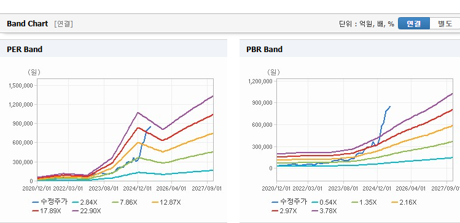This screenshot has width=460, height=223.
Task: Toggle 22.90X series in PER legend
Action: pyautogui.click(x=87, y=211)
